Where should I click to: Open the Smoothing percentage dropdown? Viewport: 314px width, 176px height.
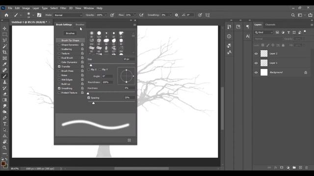[171, 15]
